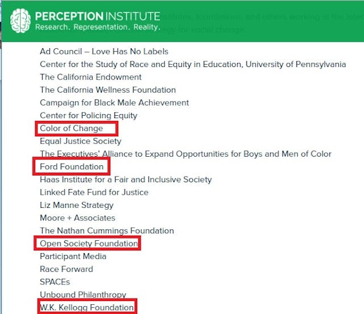The width and height of the screenshot is (364, 314).
Task: Click the highlighted Open Society Foundation entry
Action: click(x=89, y=244)
